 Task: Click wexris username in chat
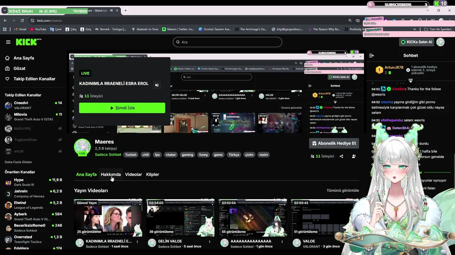(x=386, y=102)
